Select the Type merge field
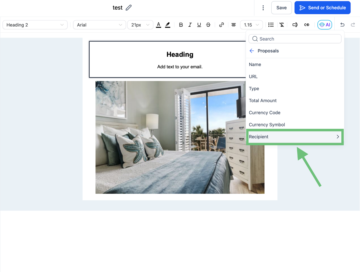Viewport: 360px width, 272px height. pos(295,89)
